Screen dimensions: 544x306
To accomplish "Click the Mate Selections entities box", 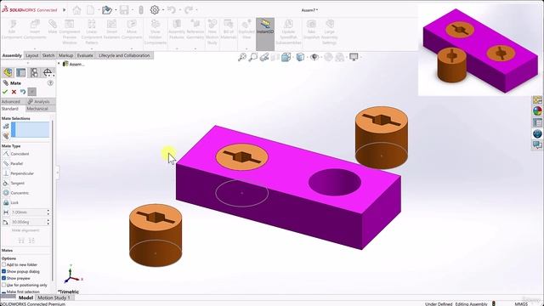I will [x=31, y=130].
